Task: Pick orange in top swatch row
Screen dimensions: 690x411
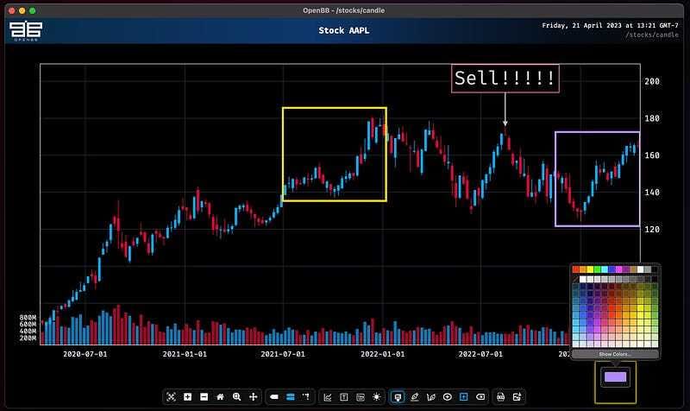Action: (583, 269)
